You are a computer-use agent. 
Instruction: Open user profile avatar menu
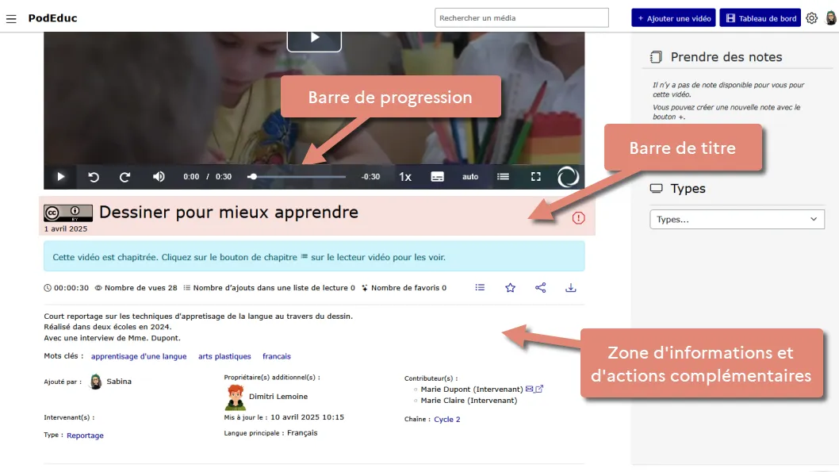coord(830,18)
